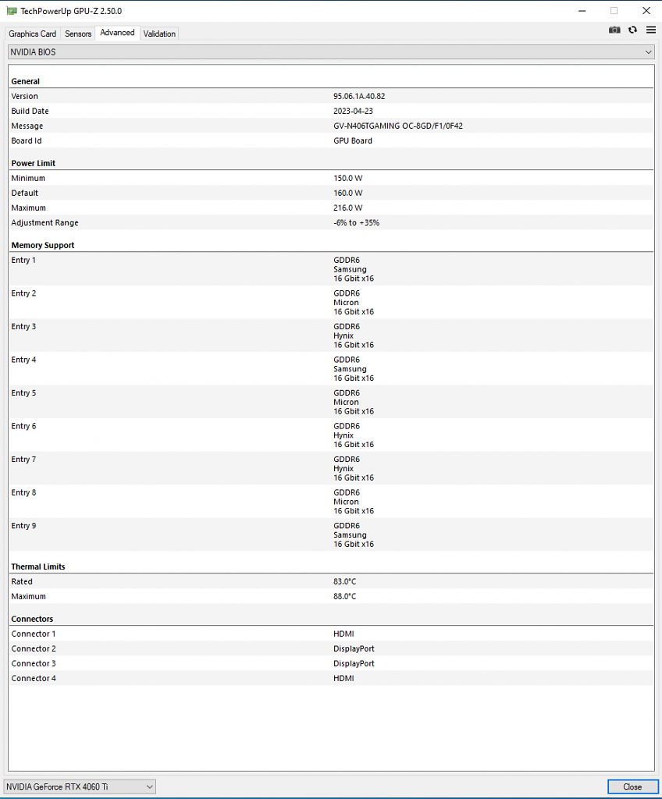This screenshot has height=799, width=662.
Task: Select the BIOS Version value 95.06.1A.40.82
Action: (359, 96)
